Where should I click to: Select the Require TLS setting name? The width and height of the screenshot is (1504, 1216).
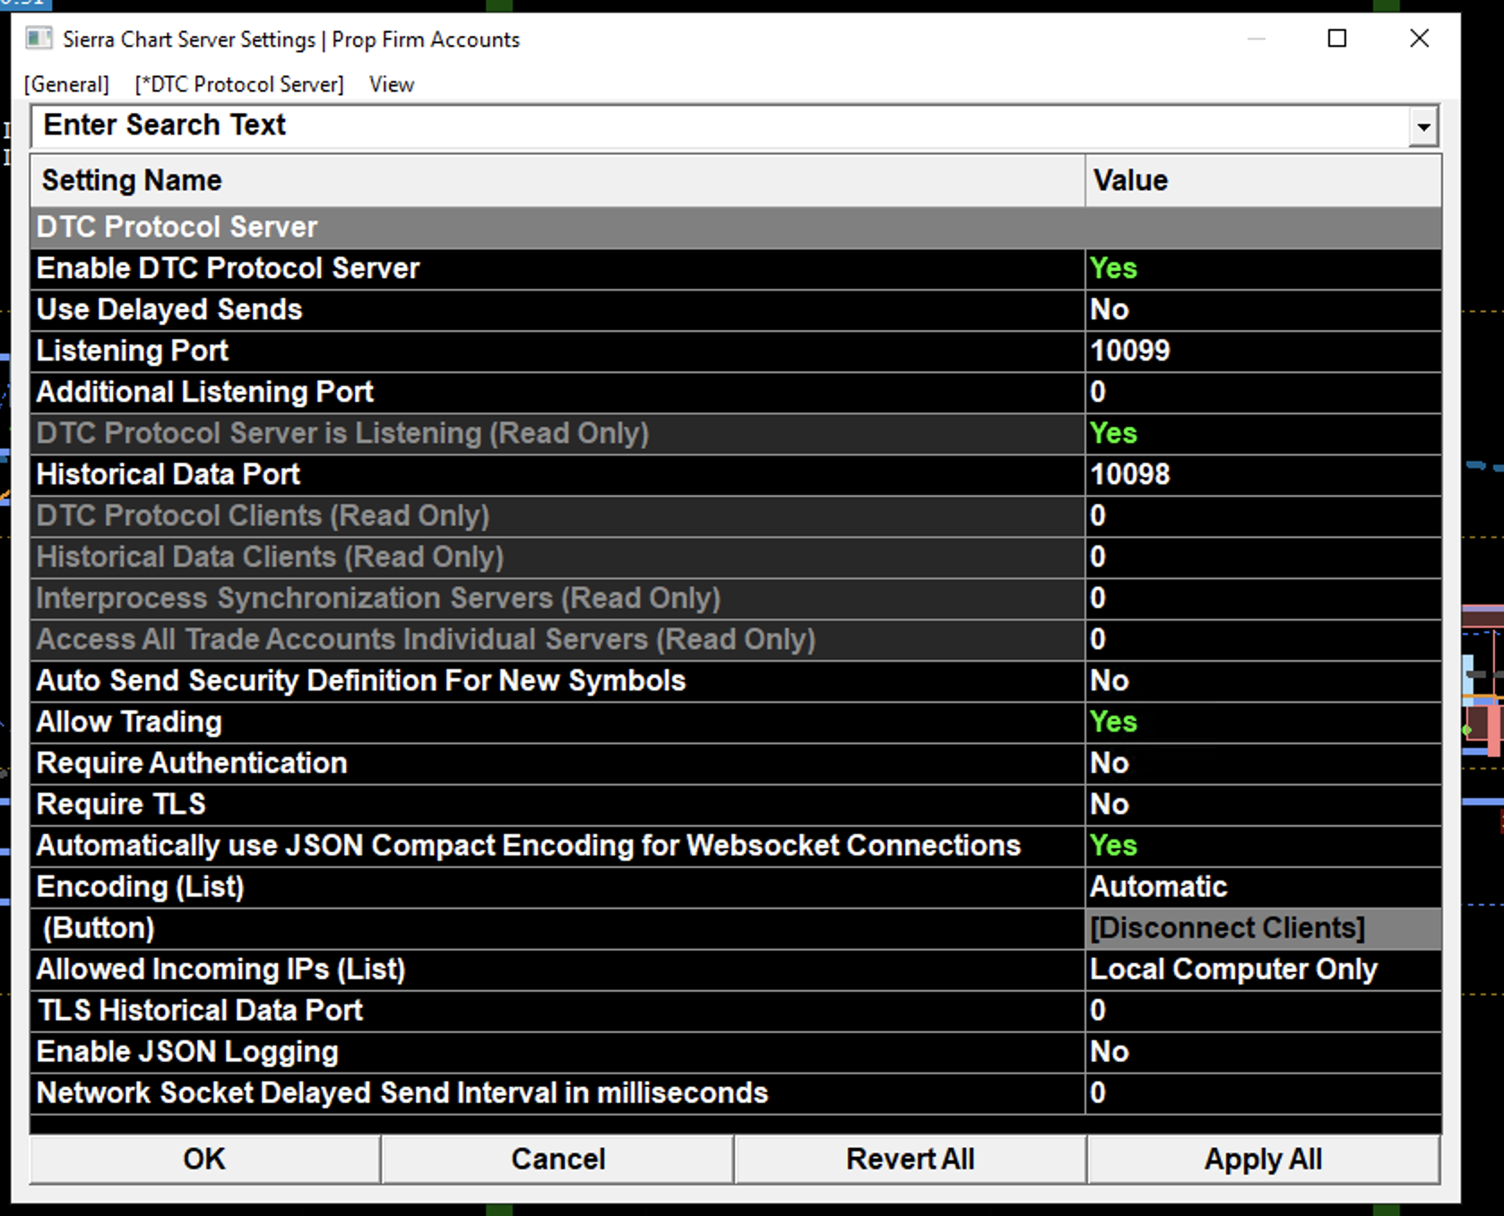point(121,804)
